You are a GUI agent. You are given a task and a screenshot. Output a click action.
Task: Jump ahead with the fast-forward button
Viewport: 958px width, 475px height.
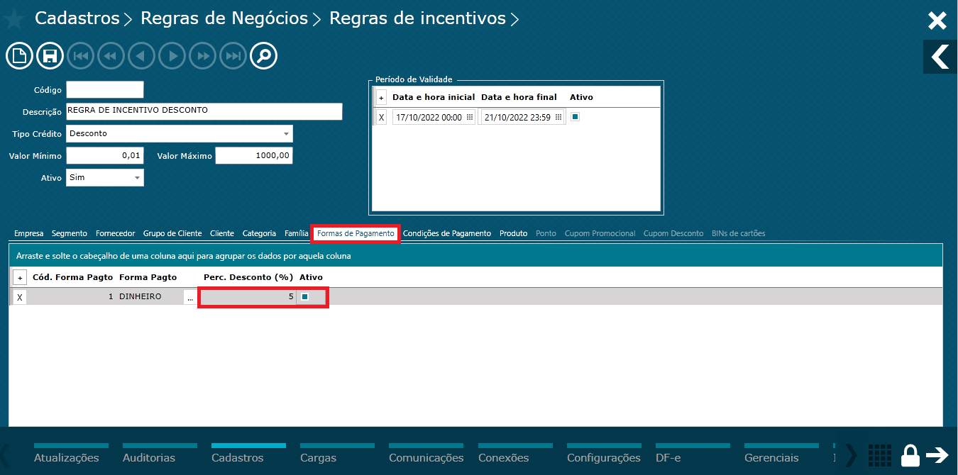[x=202, y=55]
